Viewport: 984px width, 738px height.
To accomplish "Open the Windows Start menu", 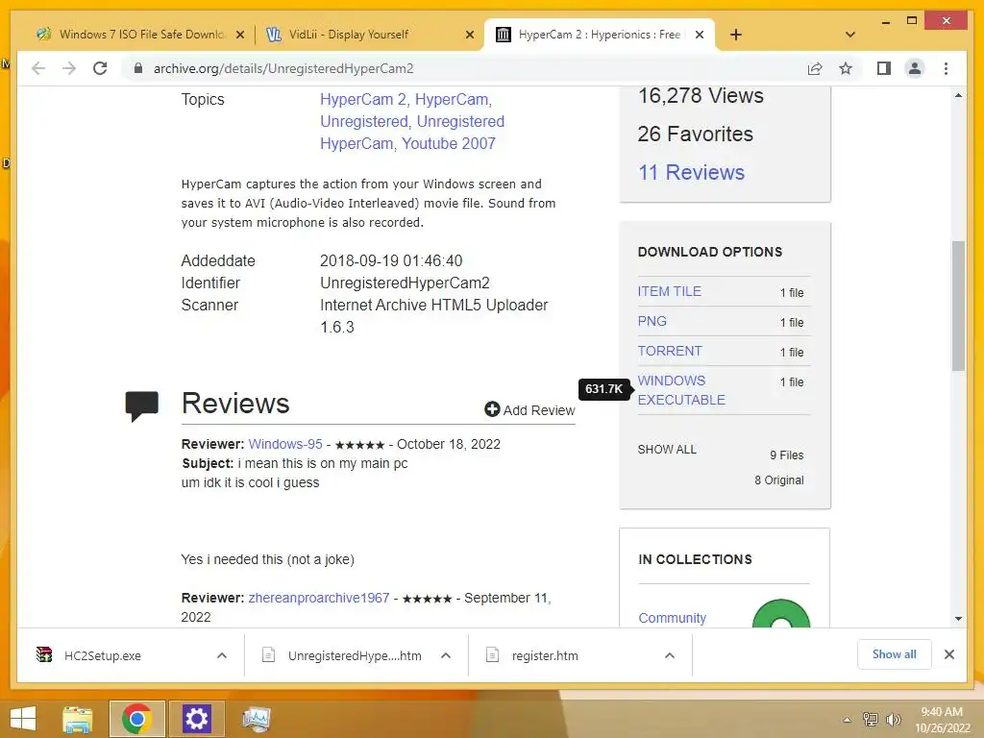I will pyautogui.click(x=23, y=719).
